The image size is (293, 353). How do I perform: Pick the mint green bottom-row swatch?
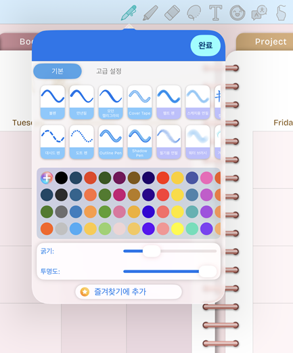click(x=192, y=228)
